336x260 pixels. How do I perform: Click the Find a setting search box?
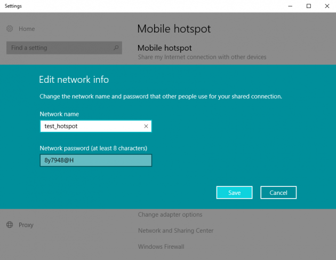(x=64, y=48)
